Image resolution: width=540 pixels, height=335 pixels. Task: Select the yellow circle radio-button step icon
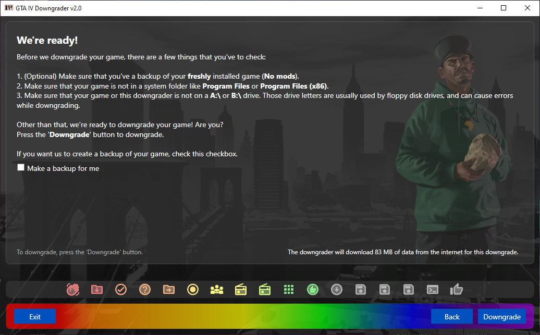tap(193, 289)
